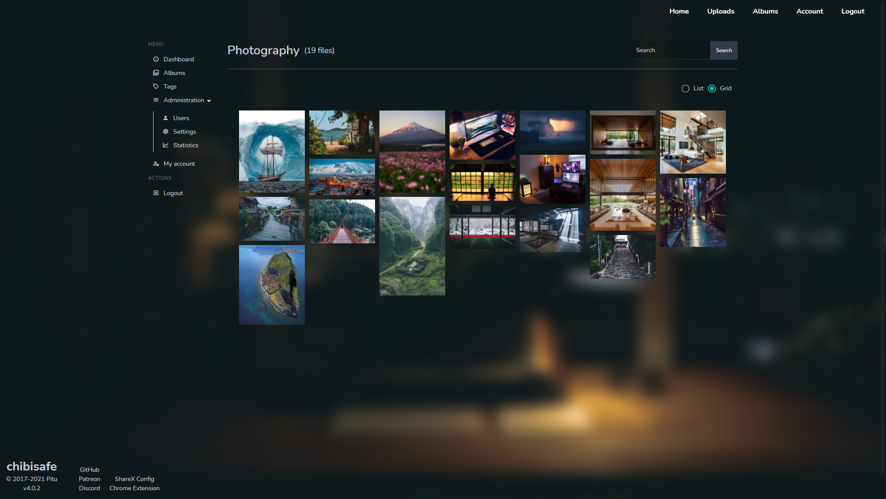Click the Albums icon in sidebar
The image size is (886, 499).
click(156, 73)
